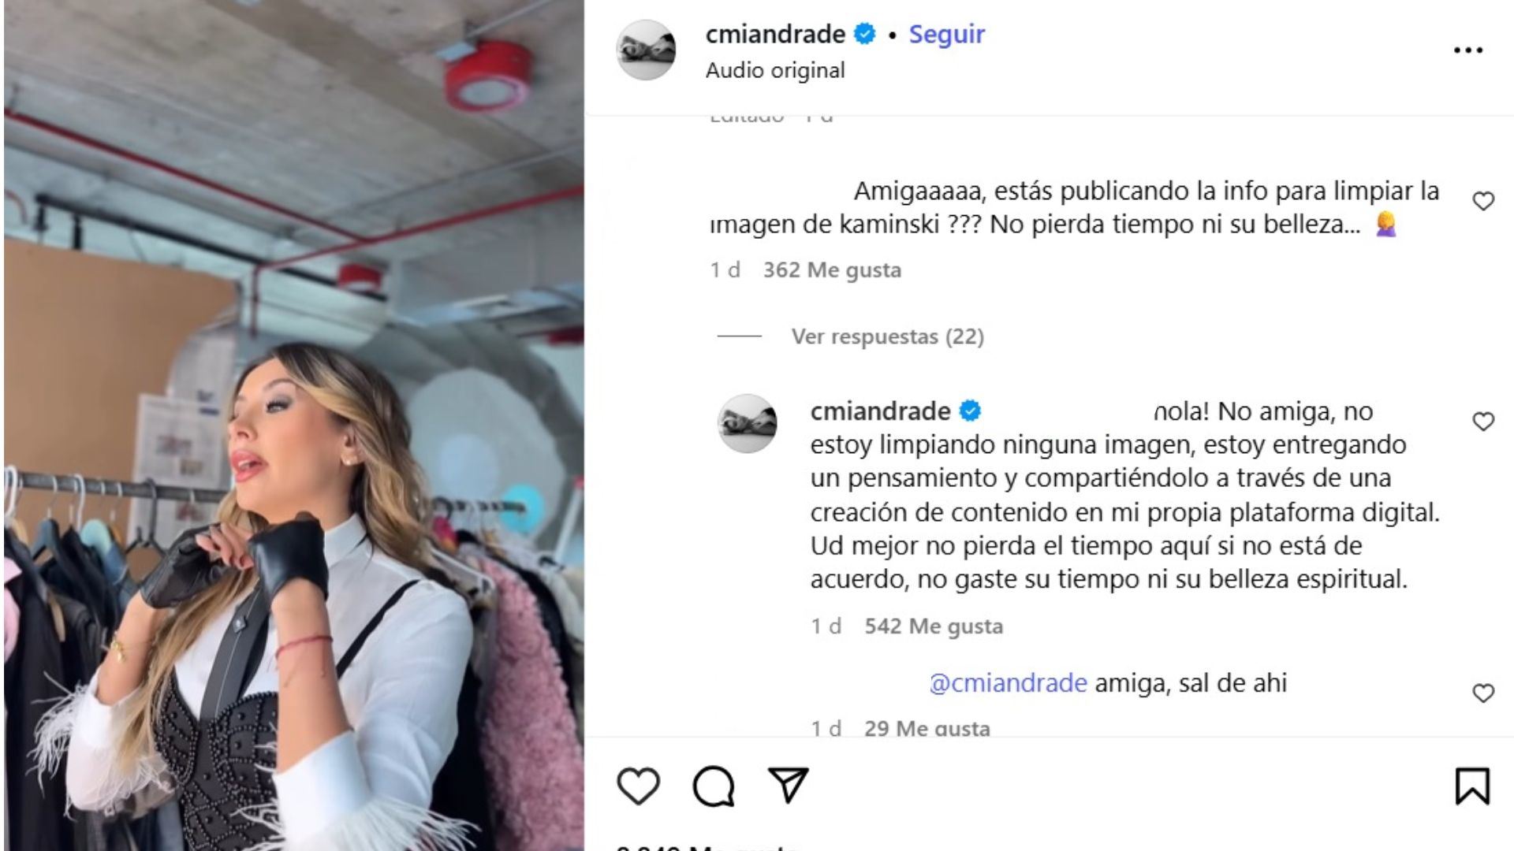Image resolution: width=1514 pixels, height=851 pixels.
Task: Like the post with heart icon
Action: pos(638,786)
